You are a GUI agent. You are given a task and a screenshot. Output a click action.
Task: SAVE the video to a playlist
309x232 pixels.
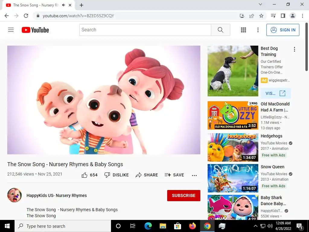click(174, 175)
